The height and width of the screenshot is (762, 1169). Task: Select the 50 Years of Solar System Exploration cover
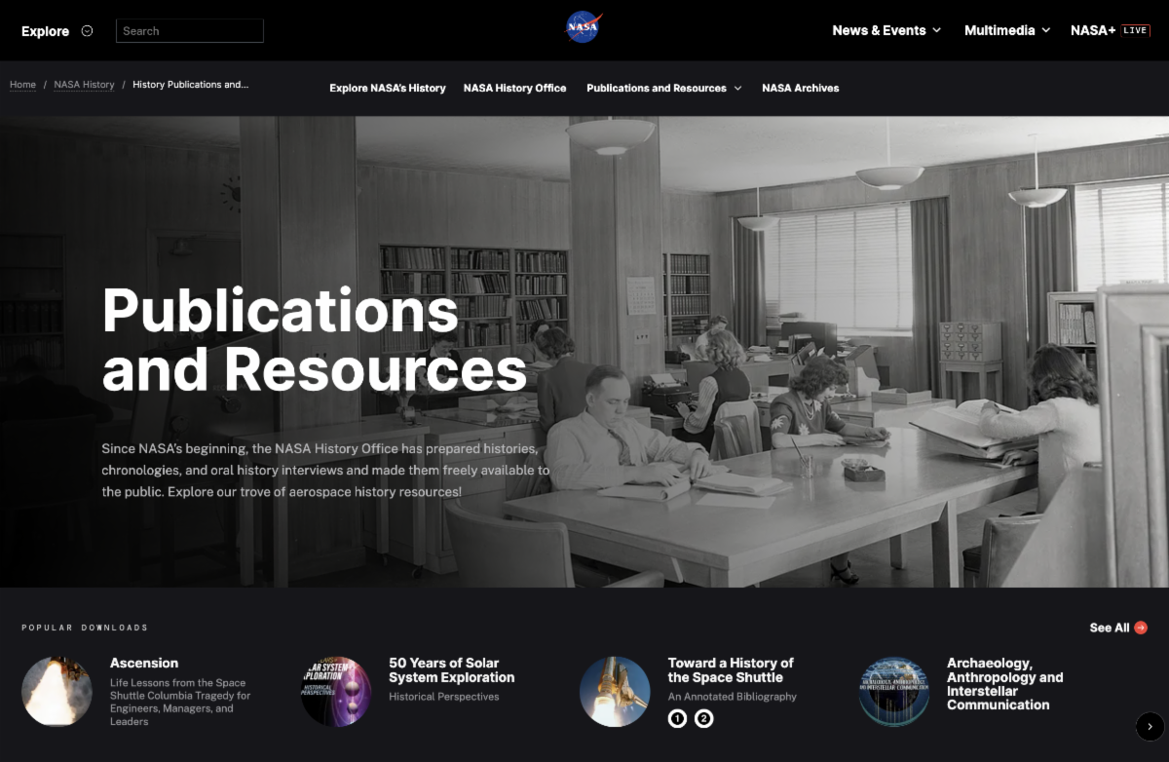click(336, 691)
